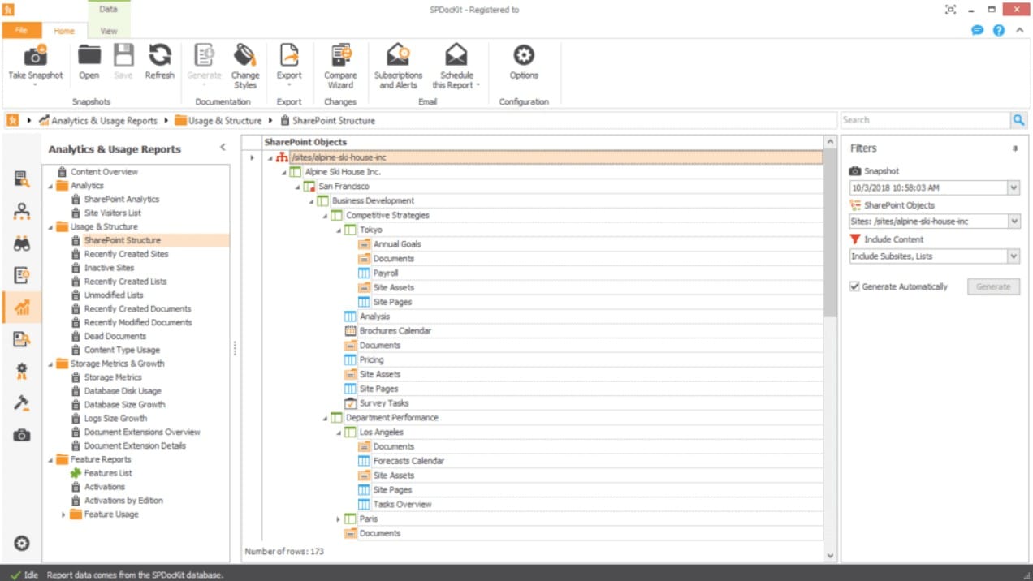Collapse the Storage Metrics & Growth folder

pyautogui.click(x=50, y=364)
